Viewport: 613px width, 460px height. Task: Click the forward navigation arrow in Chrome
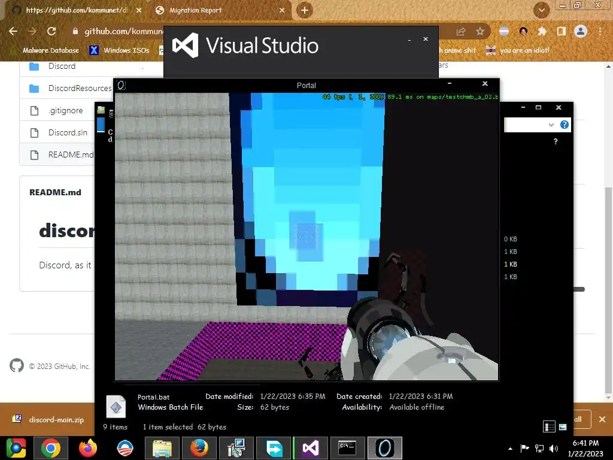pyautogui.click(x=32, y=31)
